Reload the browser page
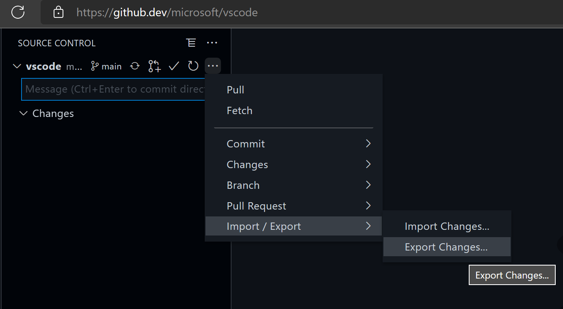 tap(18, 12)
